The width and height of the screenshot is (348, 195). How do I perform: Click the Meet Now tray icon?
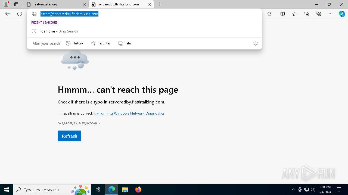tap(300, 190)
